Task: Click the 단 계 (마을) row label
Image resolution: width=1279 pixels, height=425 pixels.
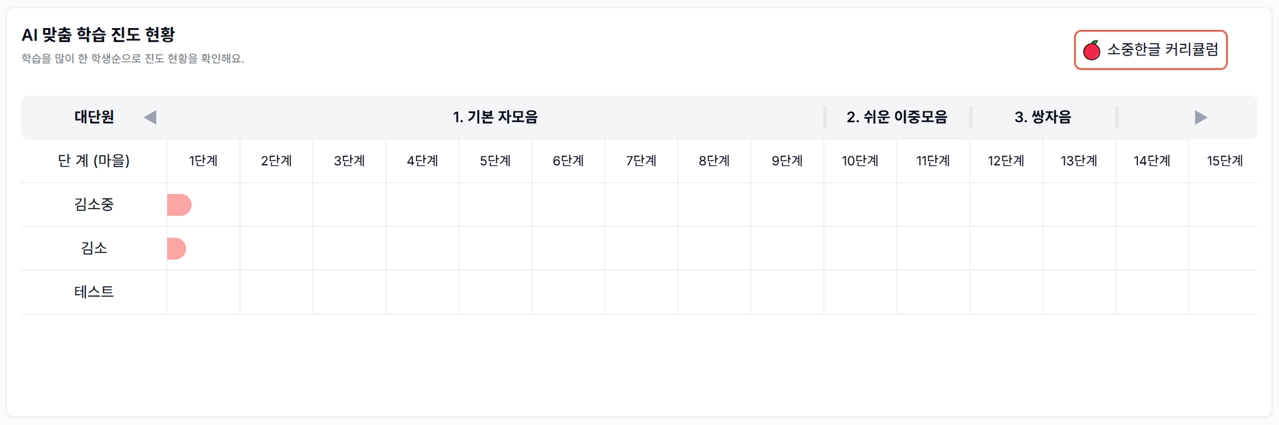Action: click(x=94, y=161)
